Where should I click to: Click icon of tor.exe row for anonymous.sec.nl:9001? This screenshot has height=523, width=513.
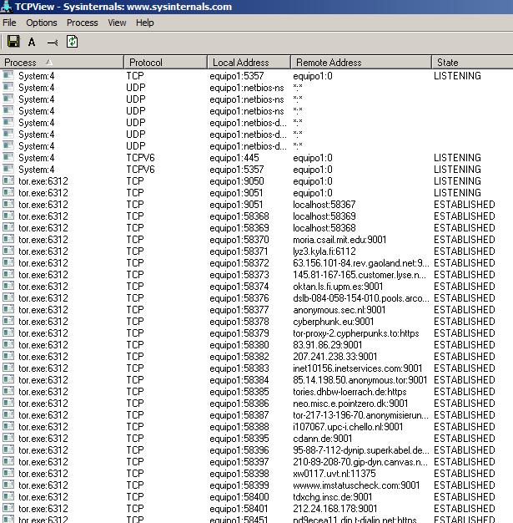(8, 309)
